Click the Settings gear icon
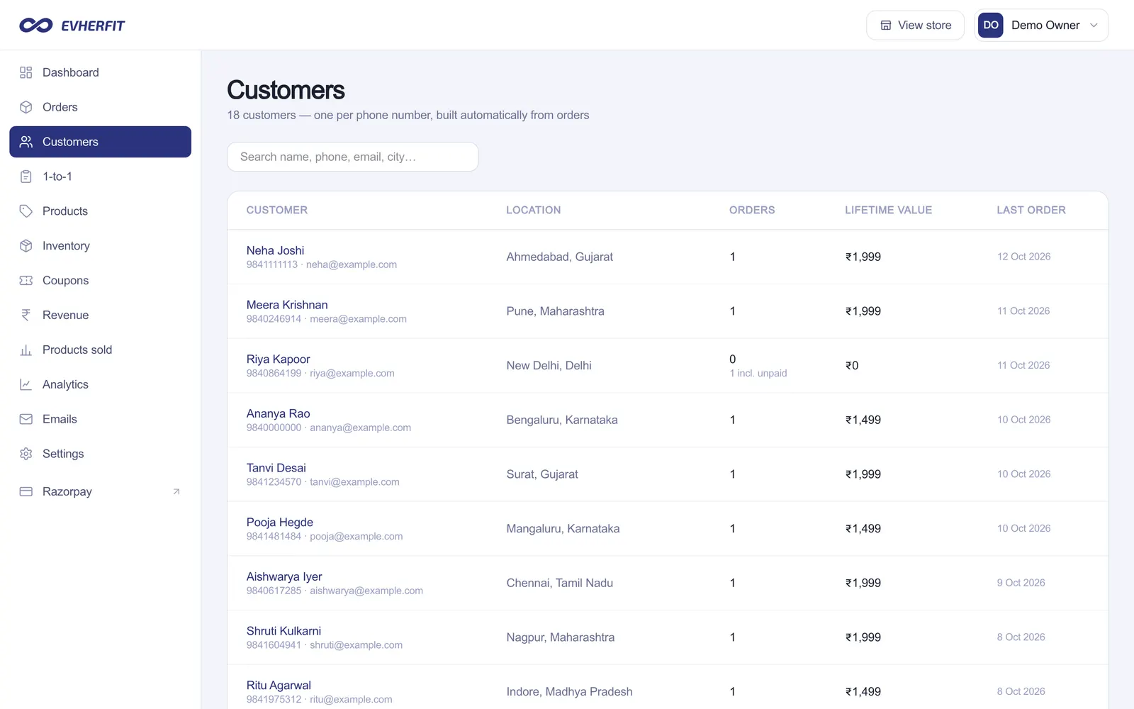1134x709 pixels. [x=26, y=454]
